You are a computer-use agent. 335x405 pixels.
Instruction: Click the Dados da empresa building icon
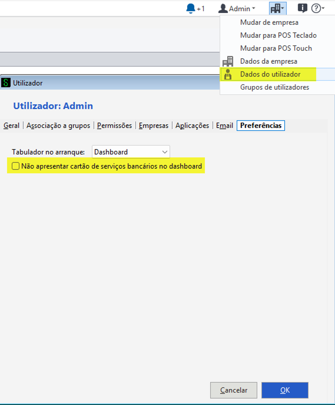[x=228, y=61]
